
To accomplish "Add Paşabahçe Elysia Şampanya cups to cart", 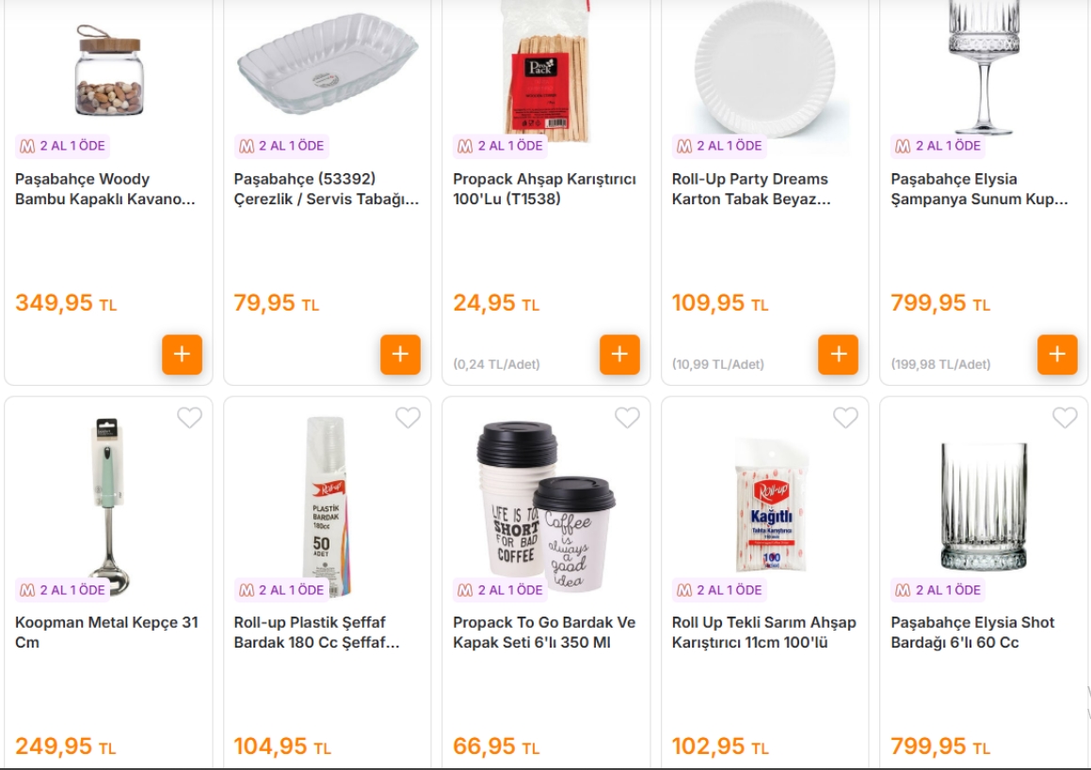I will [x=1057, y=354].
